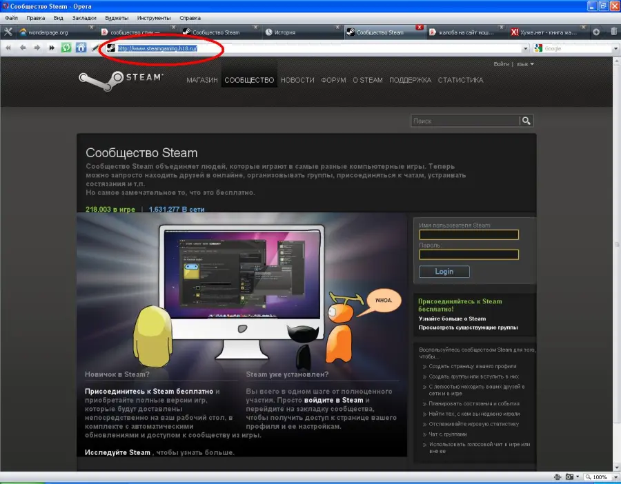Open the Файл menu
621x484 pixels.
(x=12, y=18)
